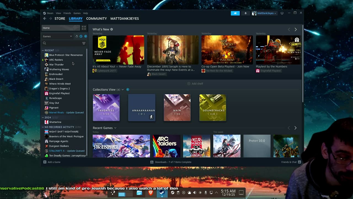Select Marvel Rivals - Update Queued entry
Screen dimensions: 353x199
[66, 112]
